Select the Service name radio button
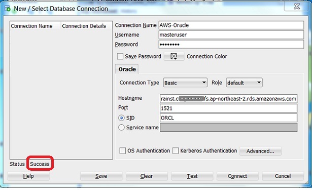This screenshot has width=312, height=190. click(x=121, y=127)
